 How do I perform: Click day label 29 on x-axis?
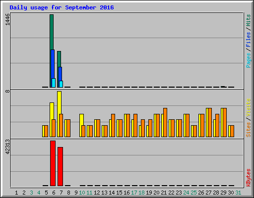223,193
